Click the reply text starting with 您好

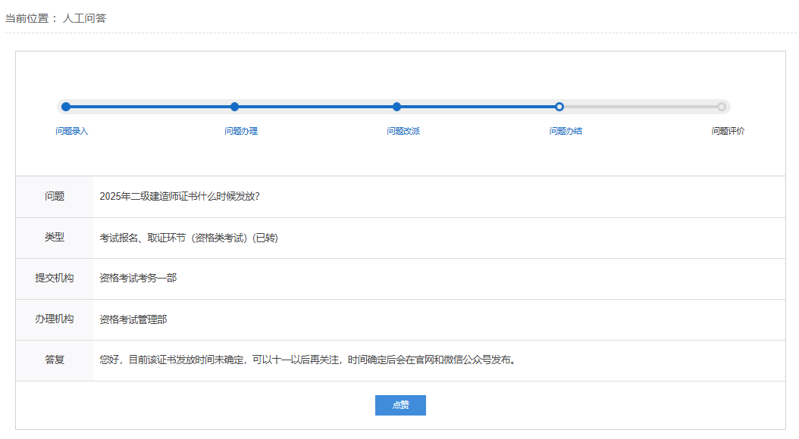point(308,360)
